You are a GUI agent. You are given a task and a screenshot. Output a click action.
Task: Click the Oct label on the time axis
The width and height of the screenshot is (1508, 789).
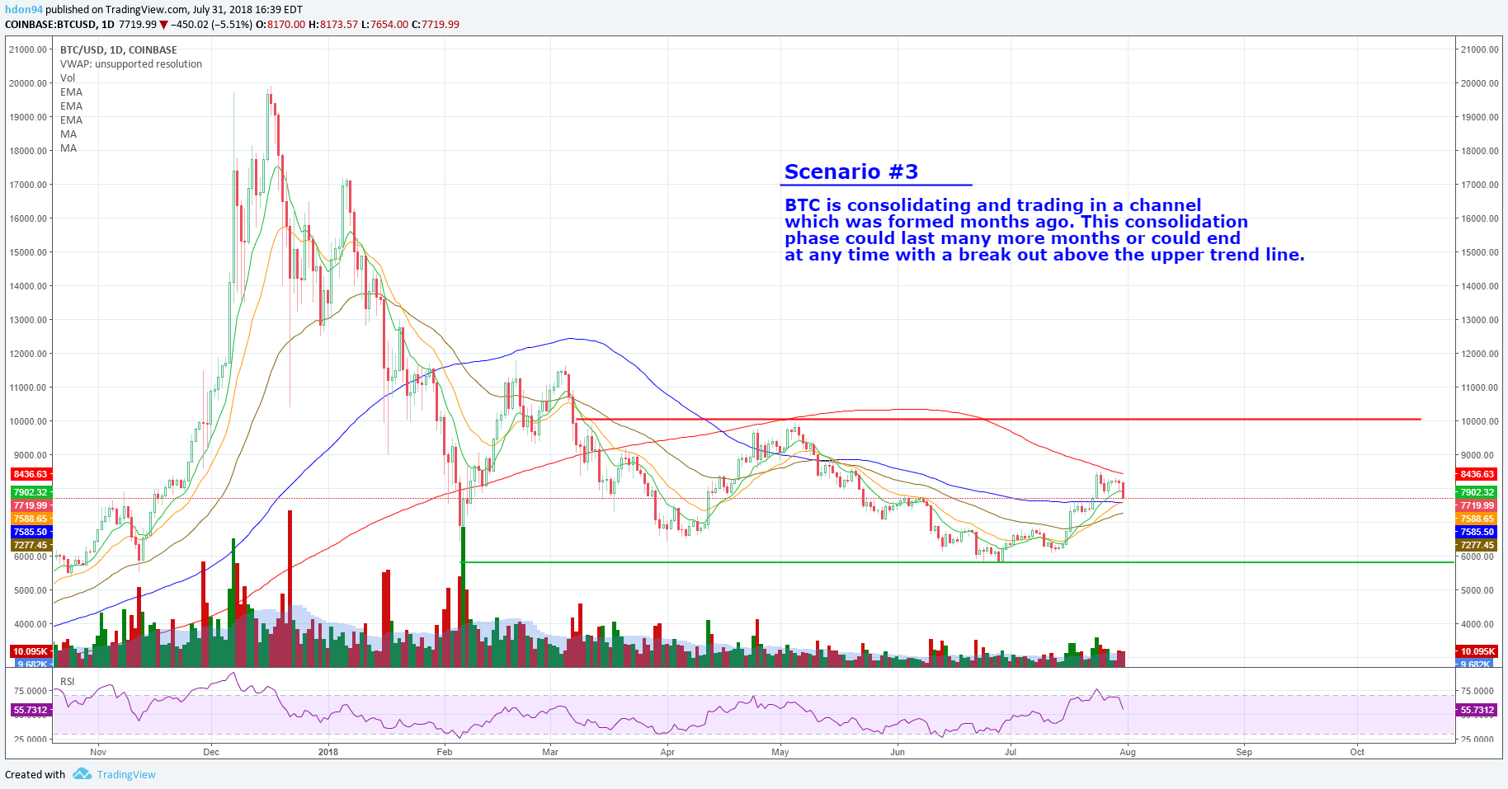pos(1357,752)
